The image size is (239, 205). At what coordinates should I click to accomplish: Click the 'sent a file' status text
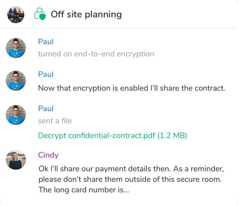click(x=55, y=121)
